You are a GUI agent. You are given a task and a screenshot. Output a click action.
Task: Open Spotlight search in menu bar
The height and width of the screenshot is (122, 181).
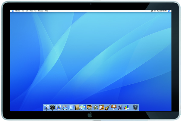pos(169,11)
